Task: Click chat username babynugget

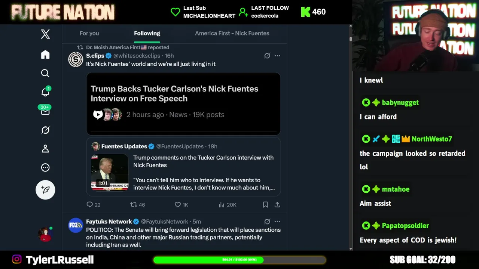Action: click(x=400, y=103)
